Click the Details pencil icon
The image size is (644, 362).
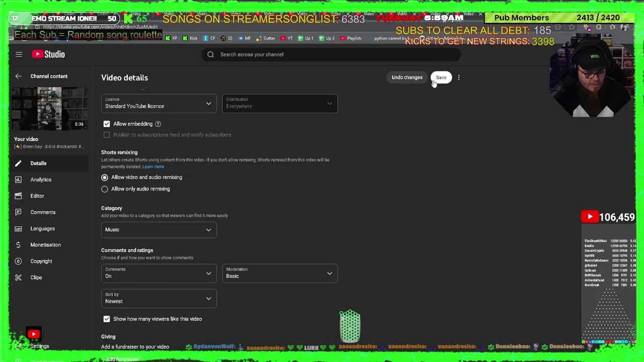(18, 163)
